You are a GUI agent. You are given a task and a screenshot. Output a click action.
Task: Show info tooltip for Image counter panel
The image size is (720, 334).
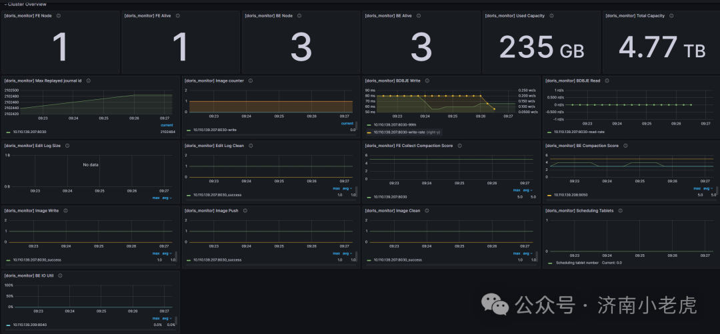click(251, 81)
